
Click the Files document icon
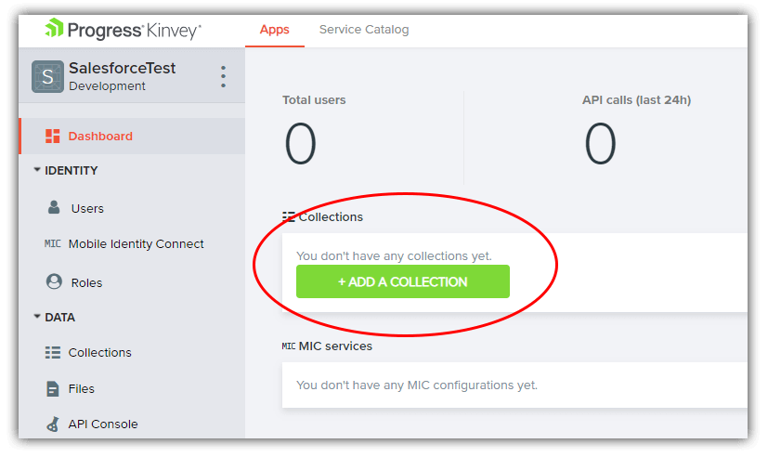pyautogui.click(x=53, y=388)
